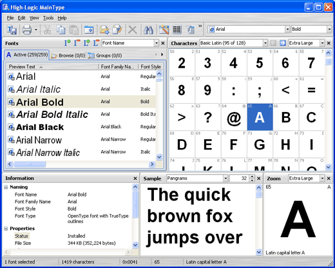The image size is (335, 268).
Task: Click the Copy icon in toolbar
Action: pos(61,30)
